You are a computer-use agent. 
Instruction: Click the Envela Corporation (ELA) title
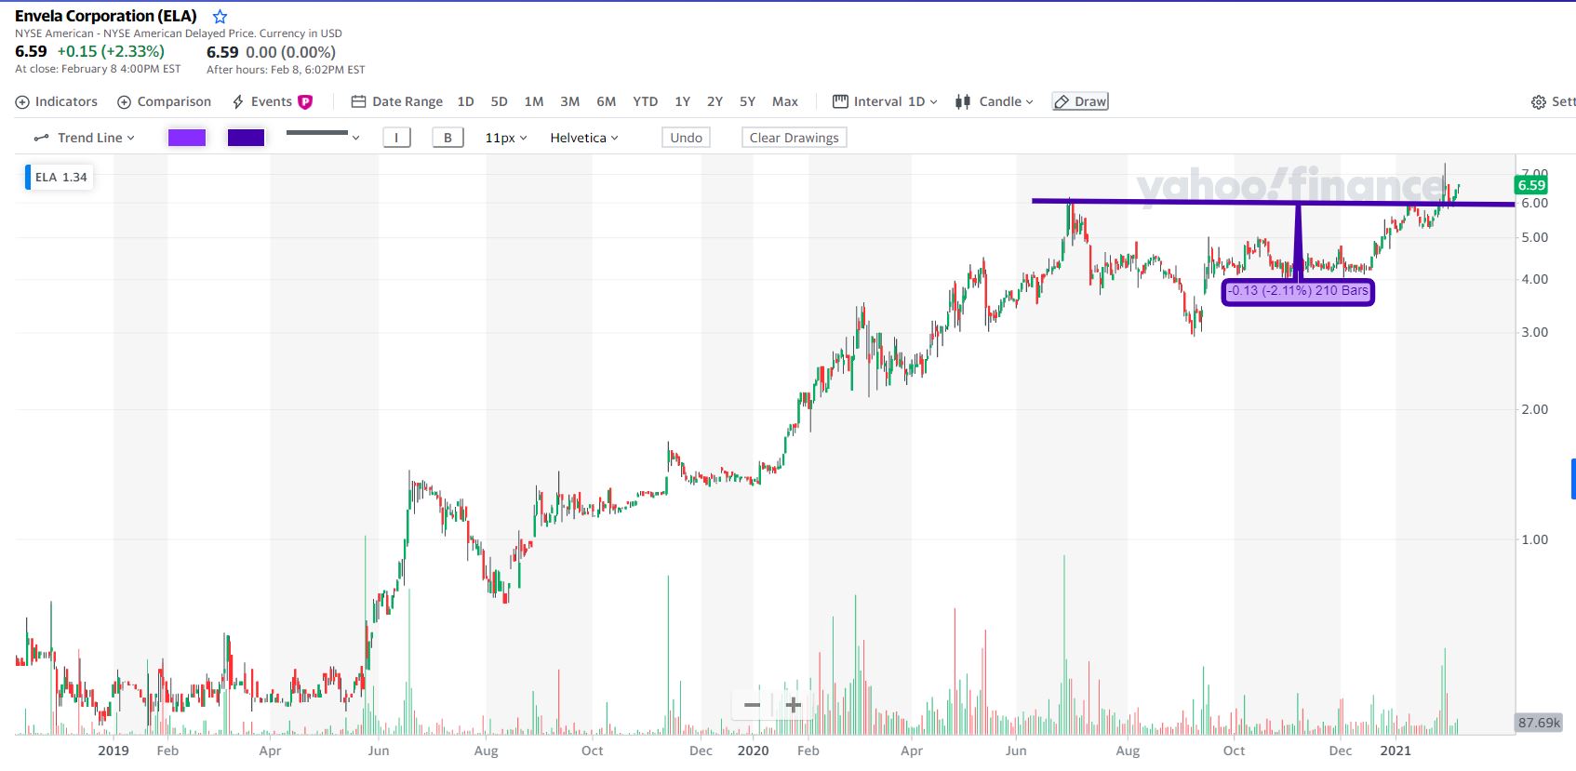click(106, 16)
